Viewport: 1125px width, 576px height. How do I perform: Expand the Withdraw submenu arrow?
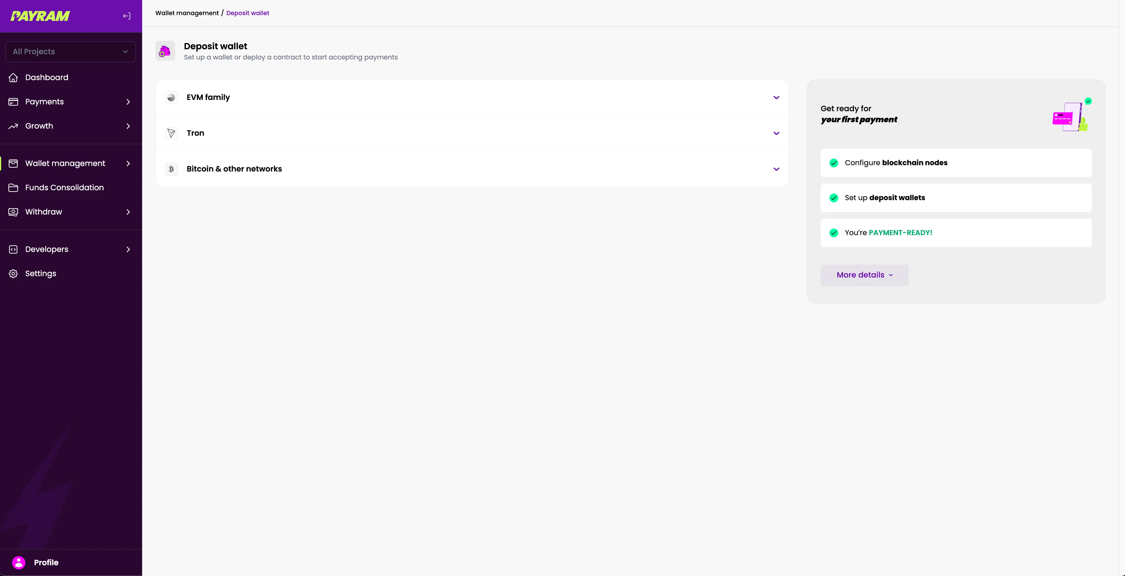(x=128, y=212)
